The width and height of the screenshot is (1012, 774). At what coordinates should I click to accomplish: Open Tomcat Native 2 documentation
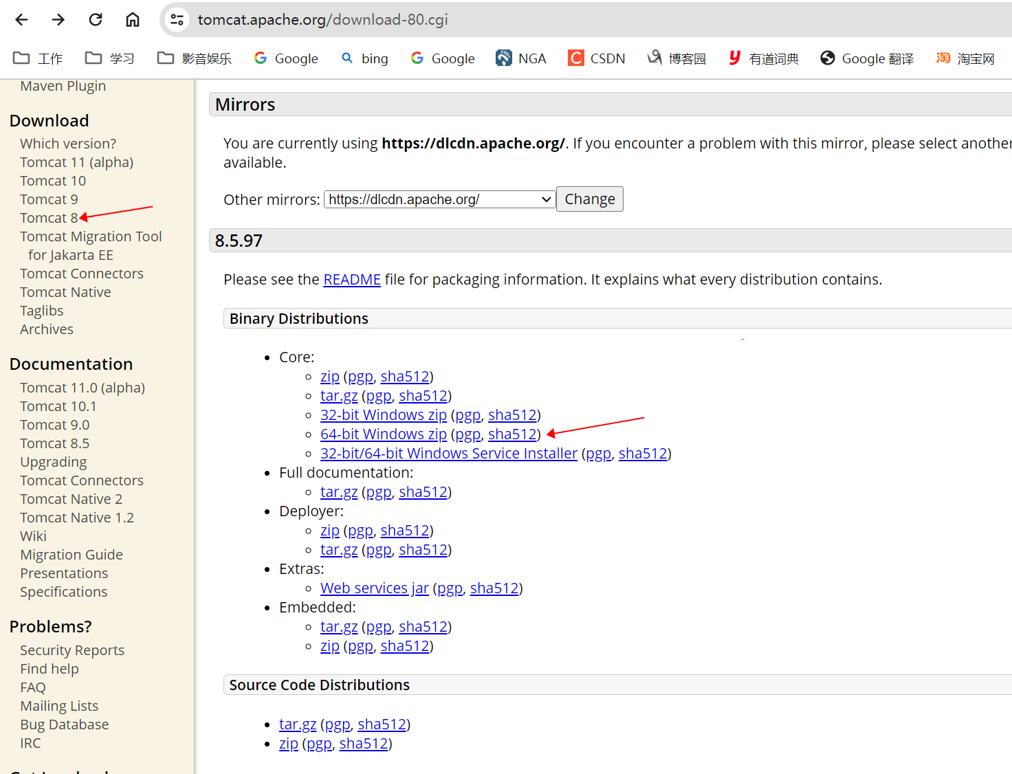[x=71, y=499]
